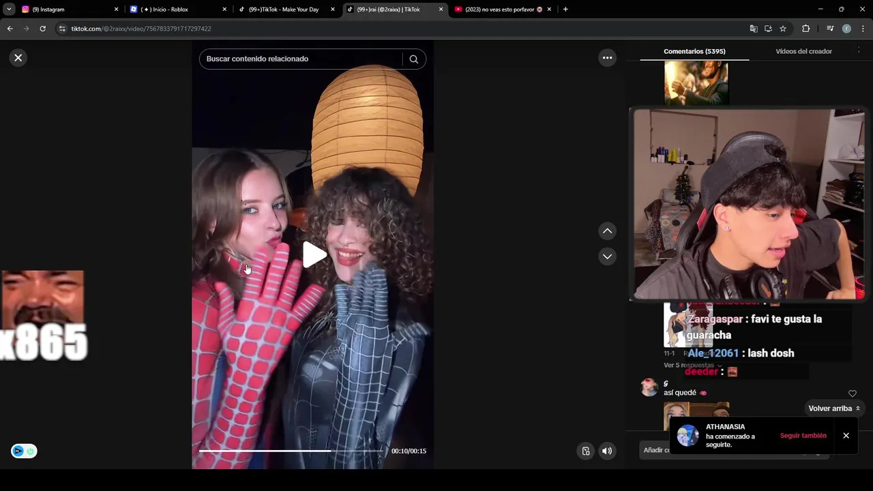Open the comments panel three-dot overflow
This screenshot has width=873, height=491.
[x=859, y=50]
